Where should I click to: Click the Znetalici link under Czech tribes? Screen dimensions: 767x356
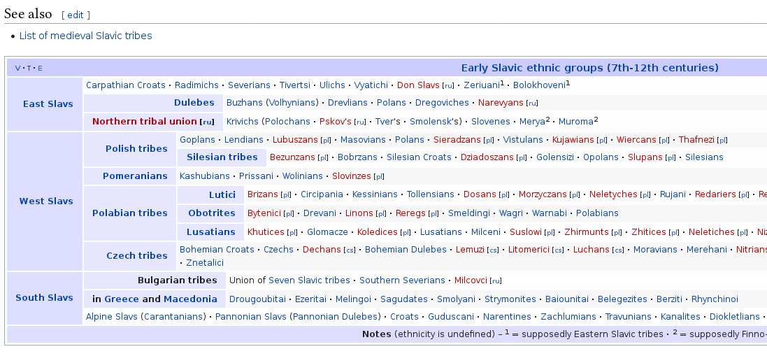point(205,263)
